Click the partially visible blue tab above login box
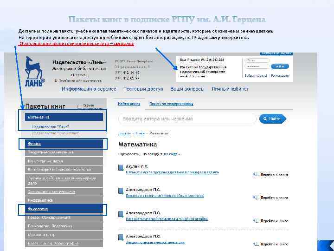This screenshot has height=251, width=334. pyautogui.click(x=276, y=53)
